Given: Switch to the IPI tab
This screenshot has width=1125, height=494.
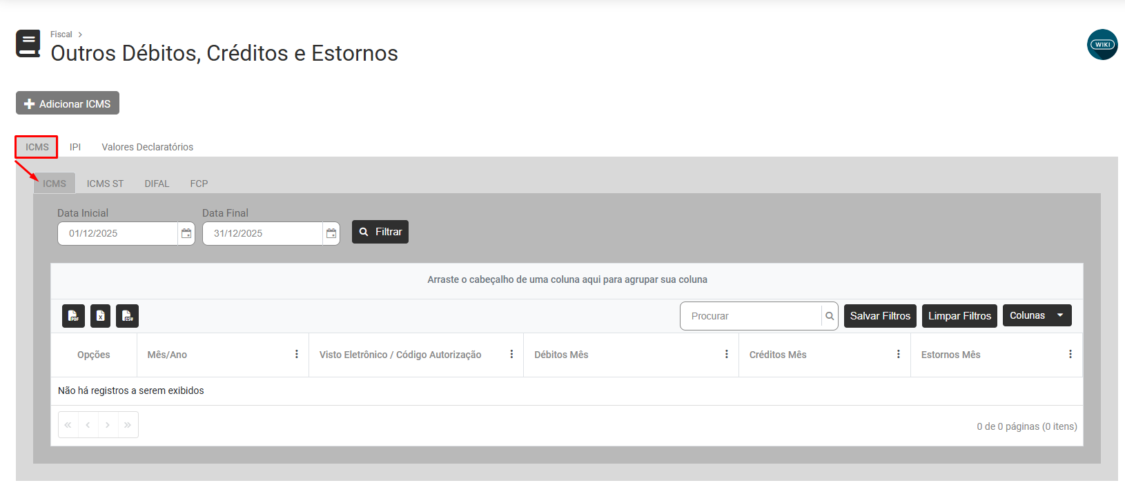Looking at the screenshot, I should point(75,147).
